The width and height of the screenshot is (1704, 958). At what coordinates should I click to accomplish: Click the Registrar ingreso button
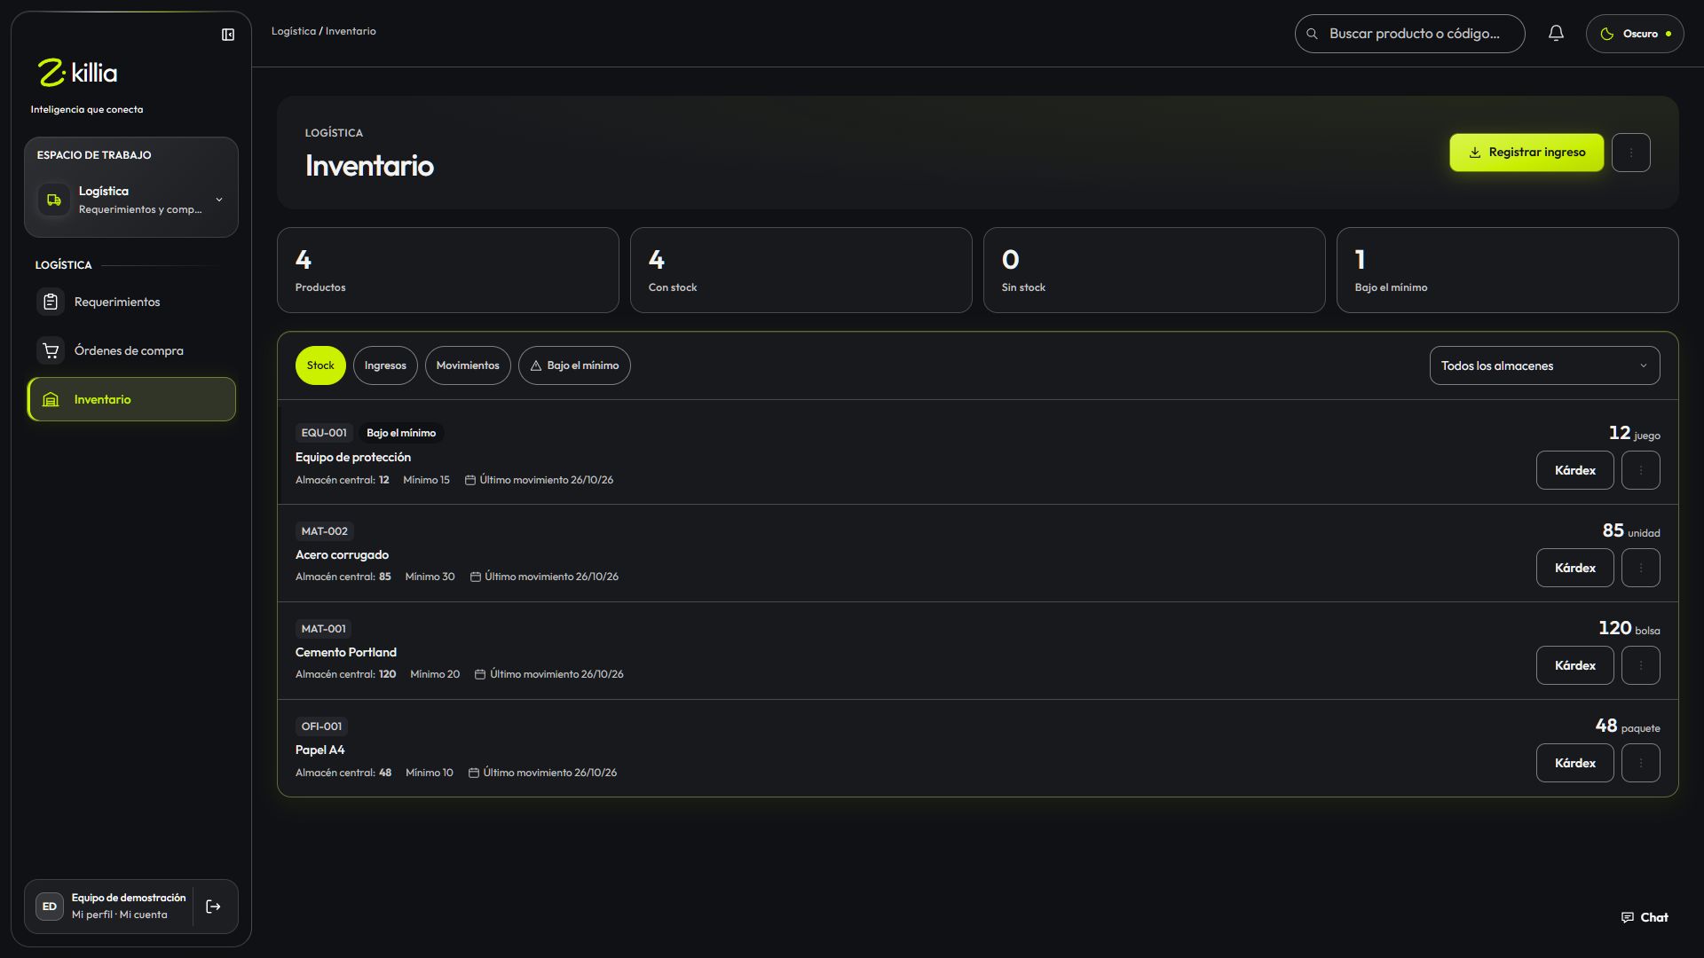(x=1526, y=153)
